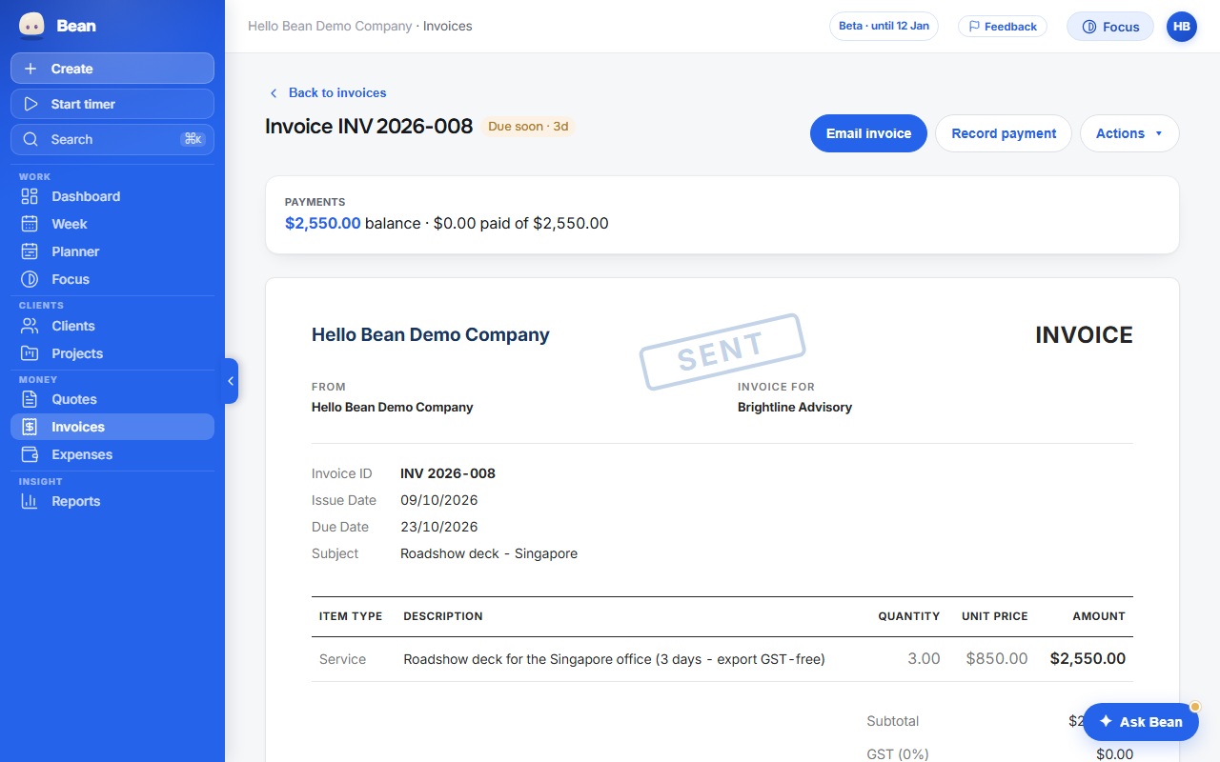
Task: Click the play icon on Start timer
Action: pos(30,104)
